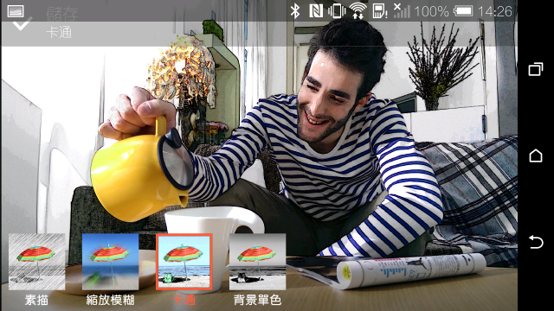The height and width of the screenshot is (311, 554).
Task: Tap the 卡通 title in the header bar
Action: (x=59, y=33)
